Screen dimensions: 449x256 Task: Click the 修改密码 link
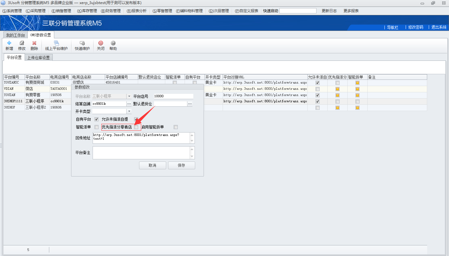(x=416, y=27)
